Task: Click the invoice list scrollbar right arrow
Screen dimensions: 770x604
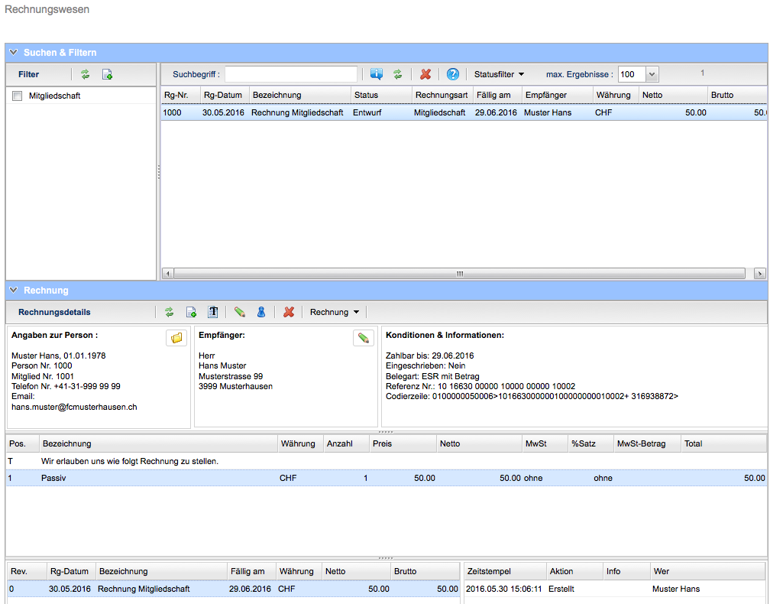Action: point(760,273)
